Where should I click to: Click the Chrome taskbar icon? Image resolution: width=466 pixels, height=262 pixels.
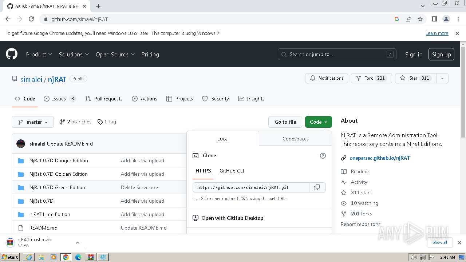point(66,257)
